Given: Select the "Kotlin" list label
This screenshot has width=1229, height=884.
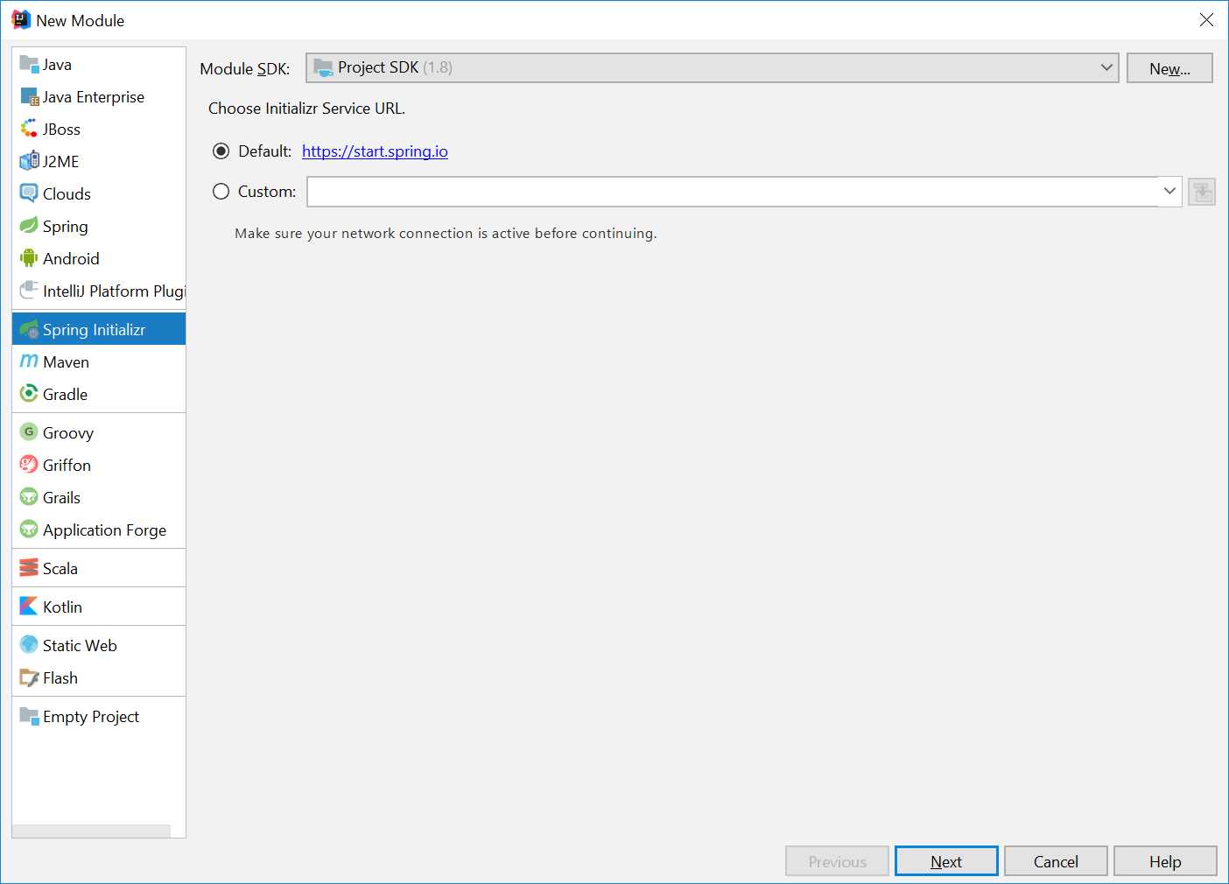Looking at the screenshot, I should [x=62, y=607].
